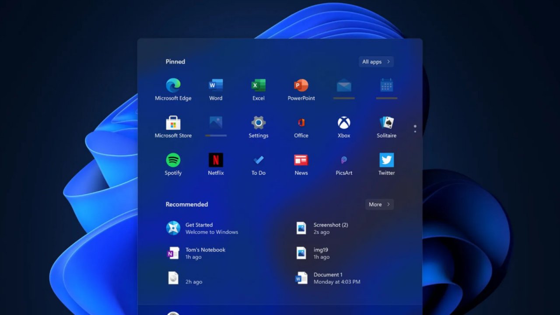This screenshot has width=560, height=315.
Task: Open the Mail envelope icon
Action: 344,85
